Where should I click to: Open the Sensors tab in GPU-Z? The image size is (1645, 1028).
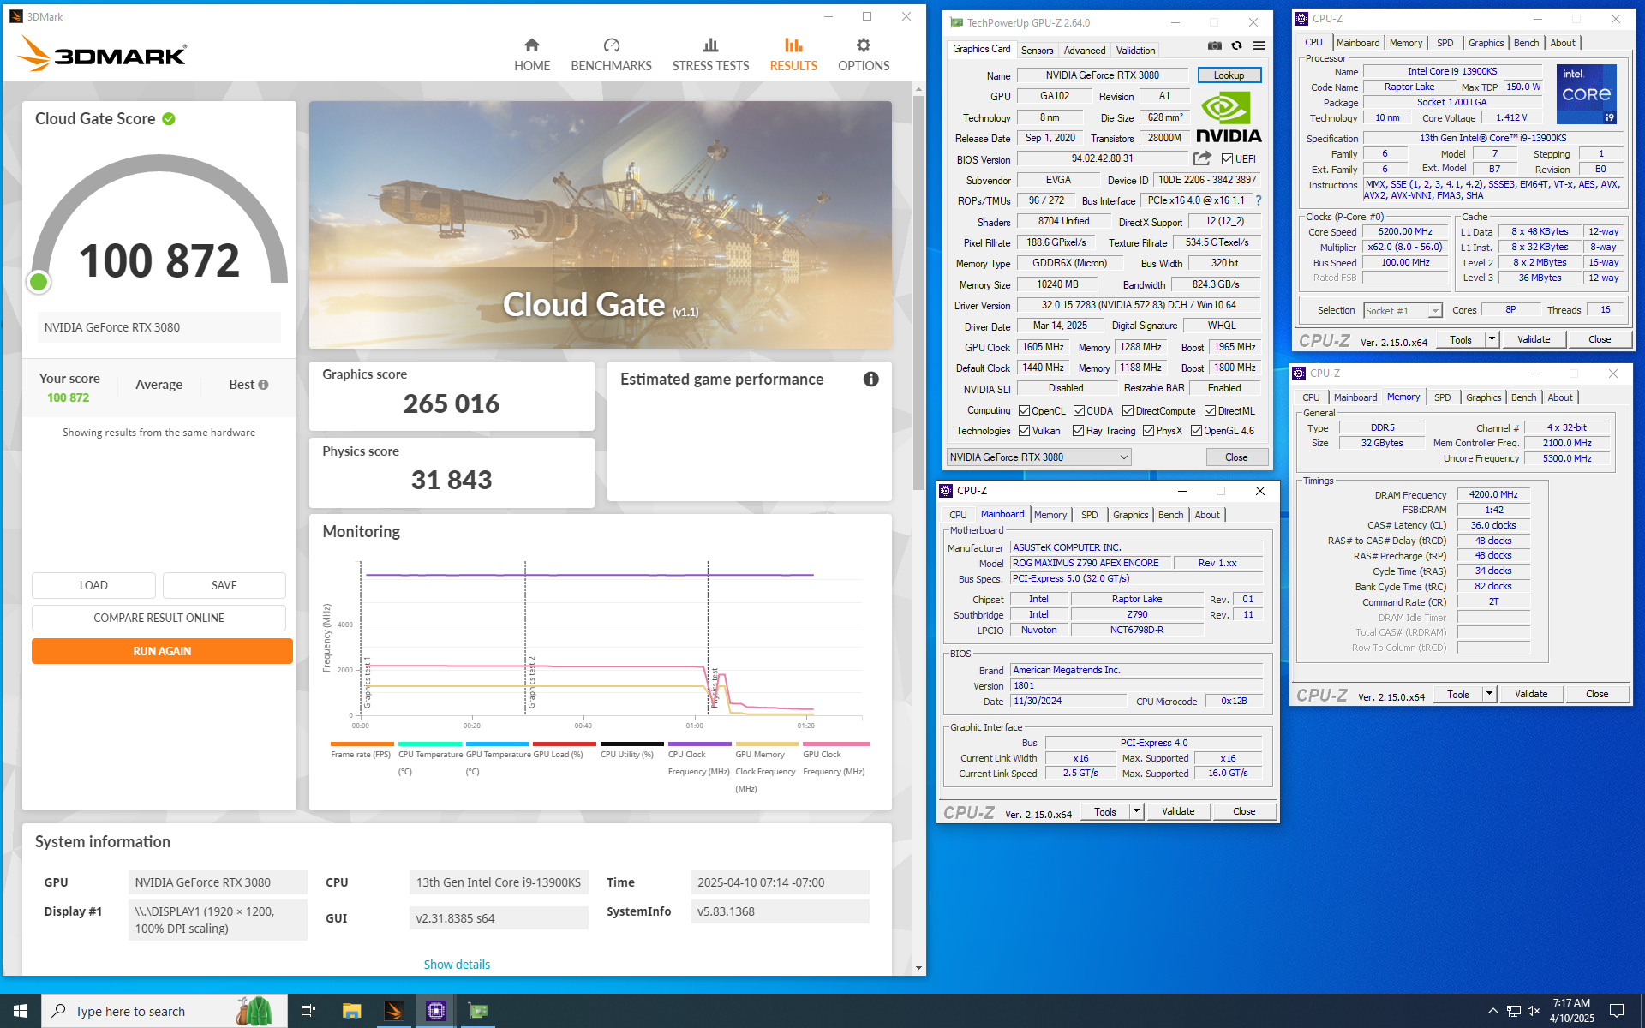coord(1037,51)
